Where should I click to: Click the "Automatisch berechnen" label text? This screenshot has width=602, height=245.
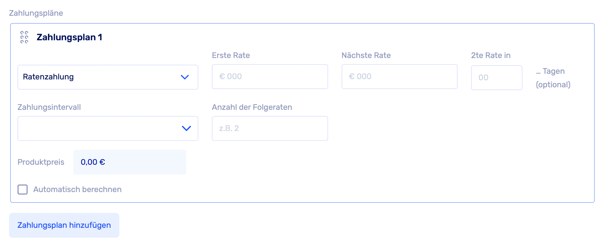pos(77,190)
